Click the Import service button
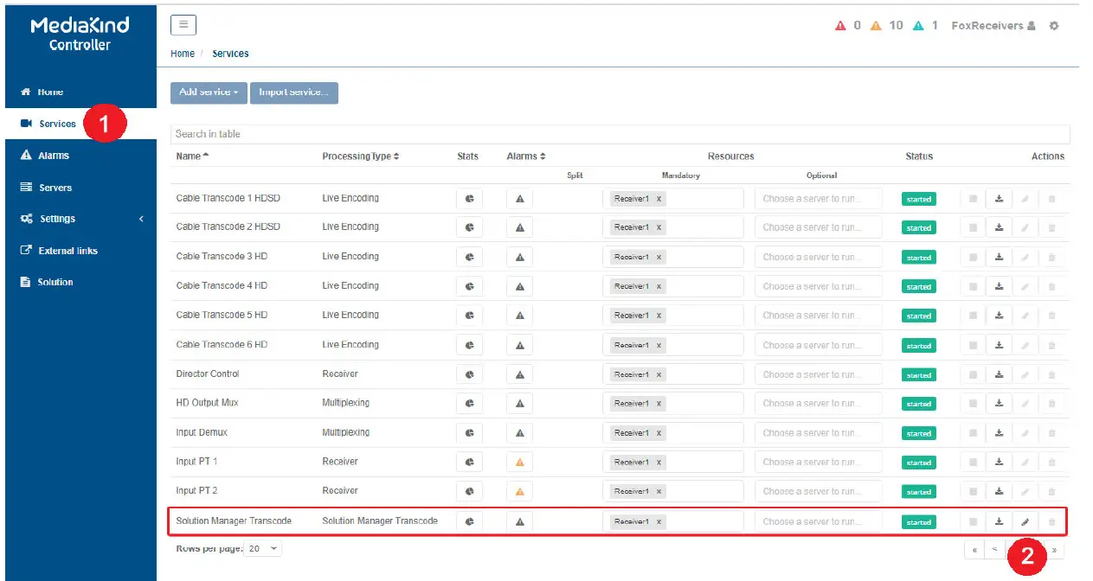This screenshot has height=581, width=1093. (293, 93)
